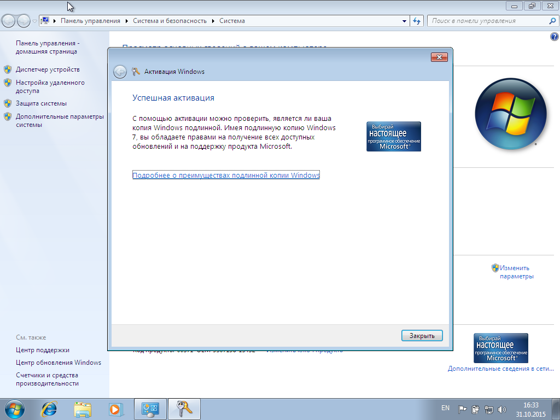Image resolution: width=560 pixels, height=420 pixels.
Task: Click Система breadcrumb in address bar
Action: tap(232, 21)
